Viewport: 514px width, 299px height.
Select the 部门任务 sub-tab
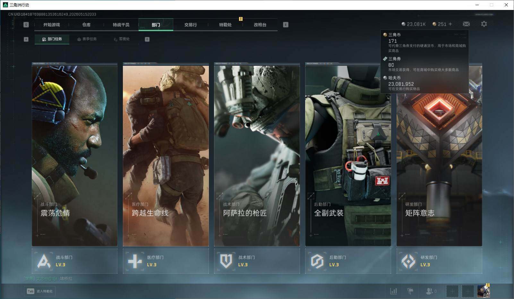point(52,39)
